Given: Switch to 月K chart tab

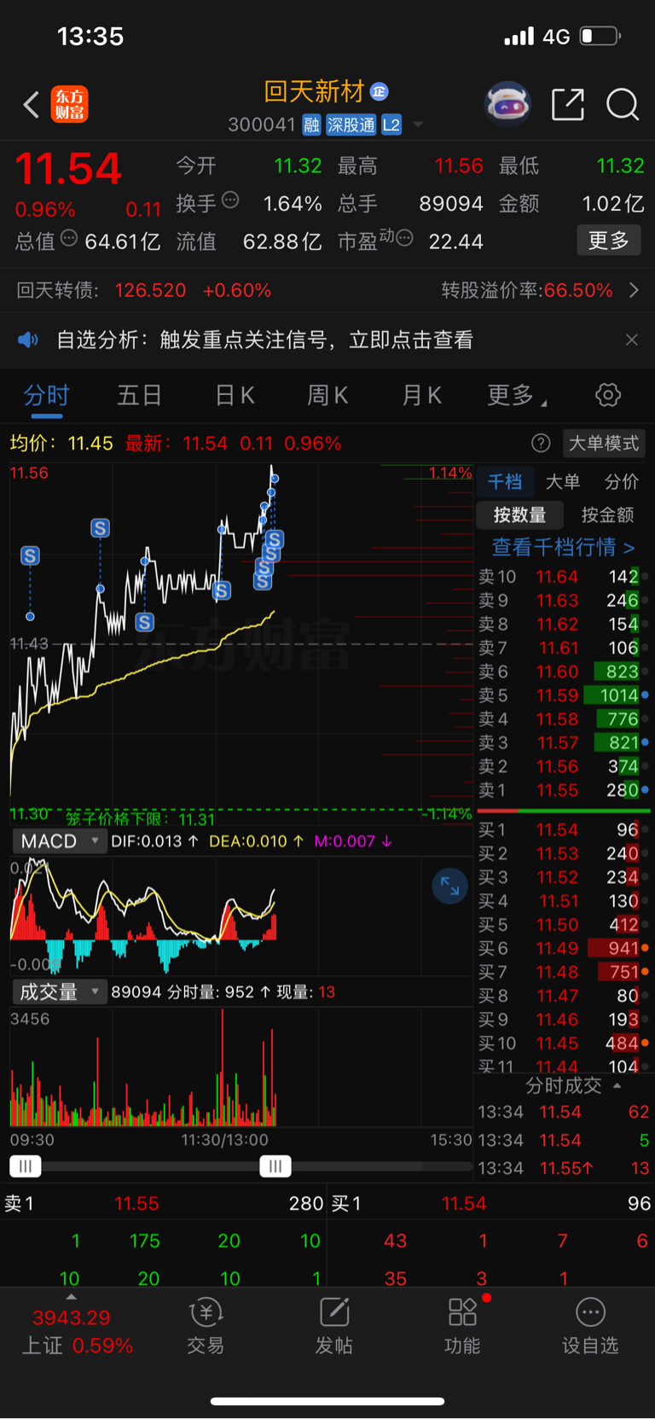Looking at the screenshot, I should point(421,395).
